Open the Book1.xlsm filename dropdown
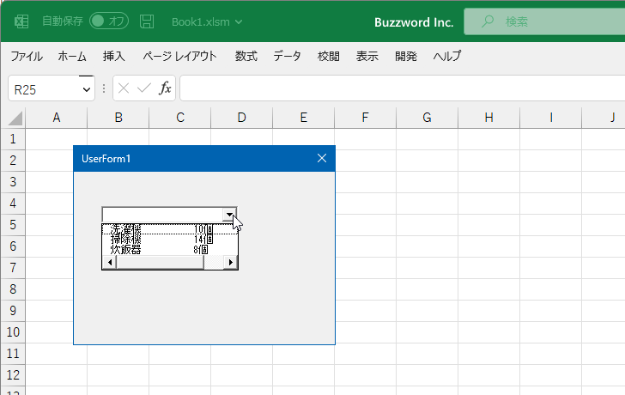The width and height of the screenshot is (625, 395). click(207, 22)
